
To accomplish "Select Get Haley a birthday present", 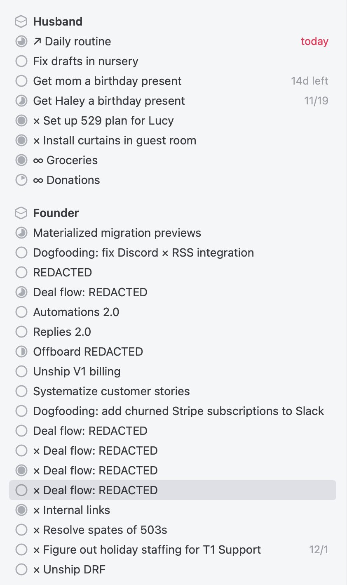I will [x=109, y=101].
